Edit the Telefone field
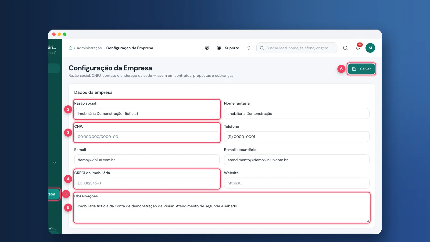Viewport: 430px width, 242px height. coord(296,137)
